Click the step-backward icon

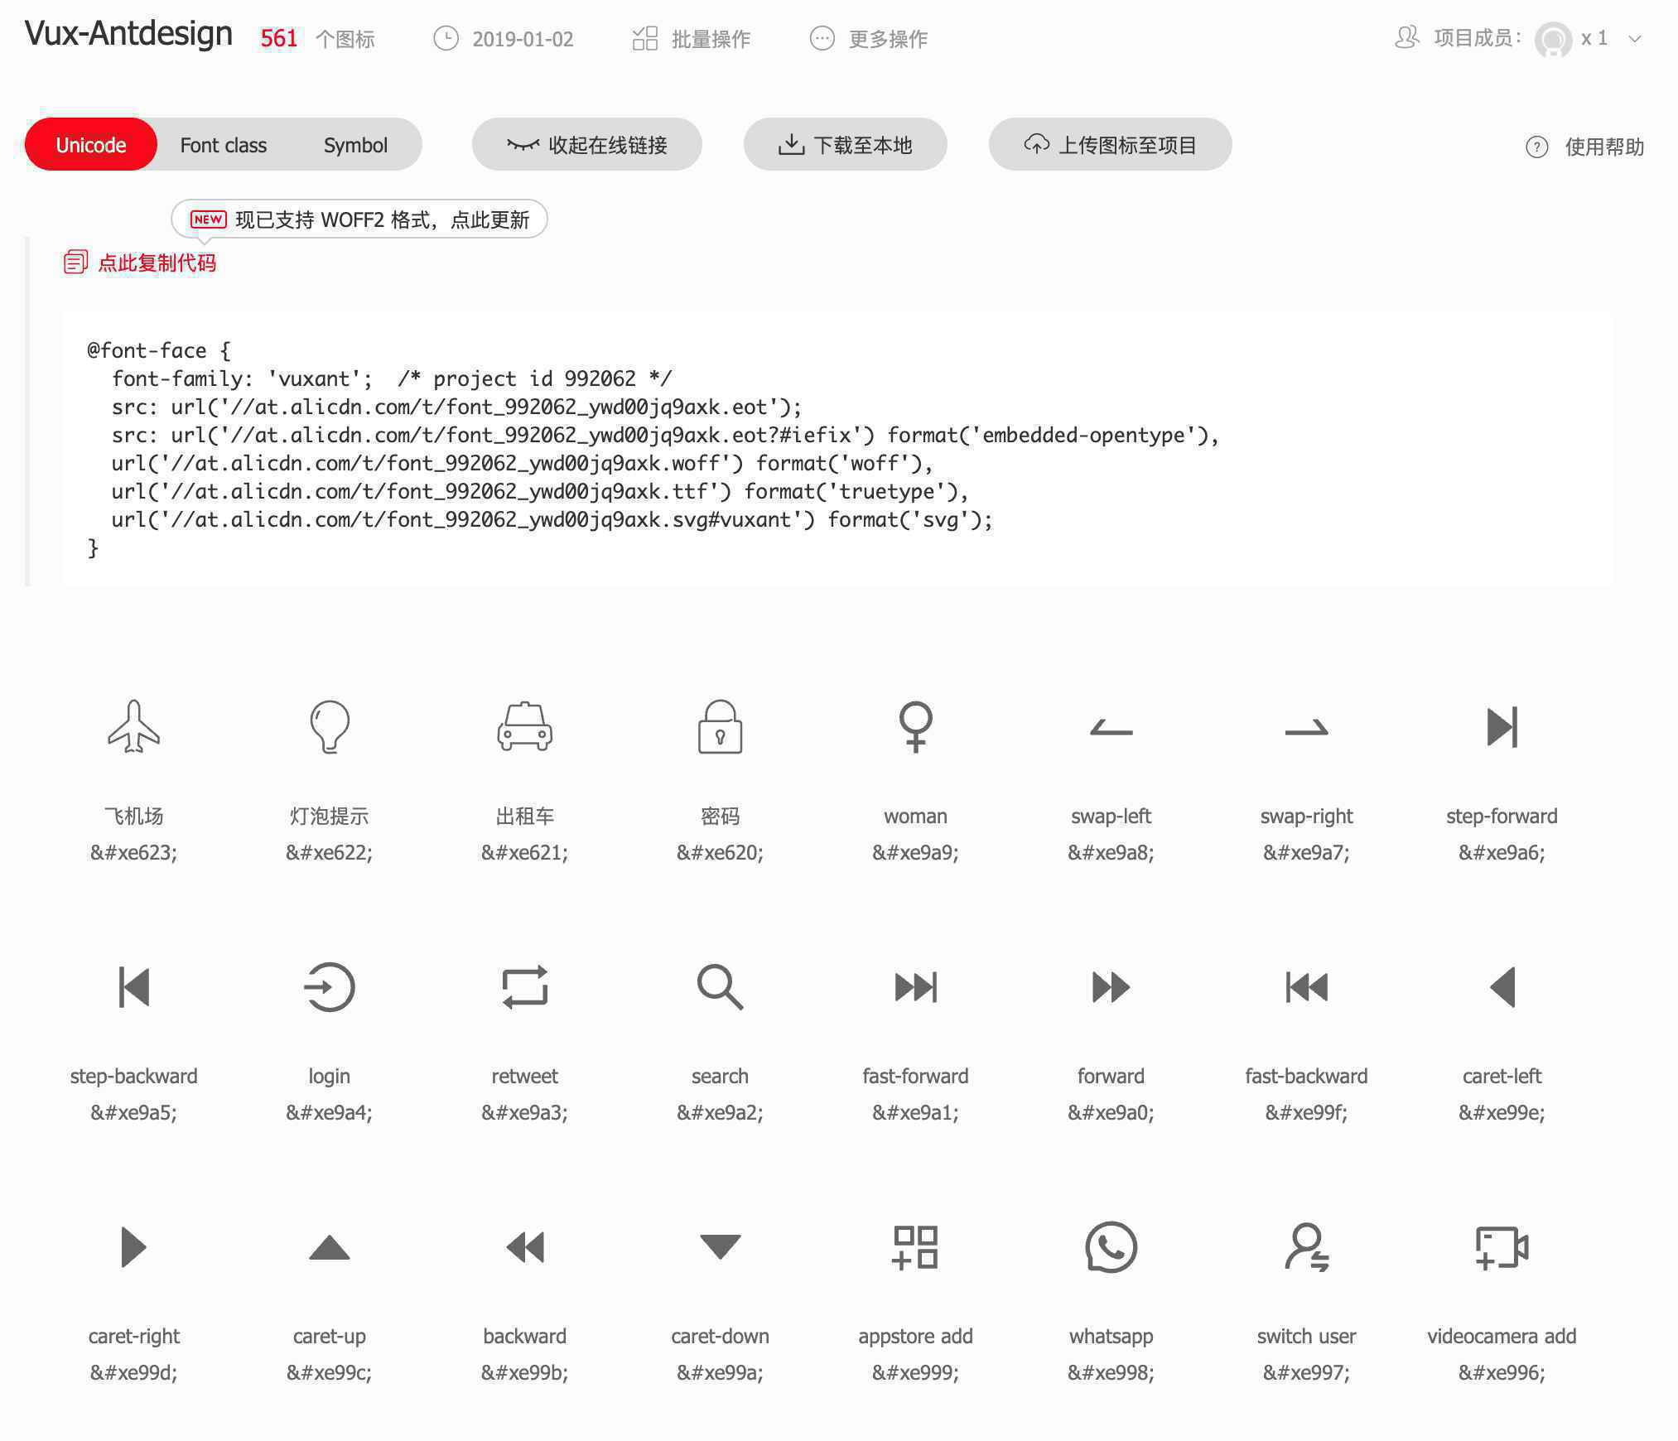tap(133, 986)
